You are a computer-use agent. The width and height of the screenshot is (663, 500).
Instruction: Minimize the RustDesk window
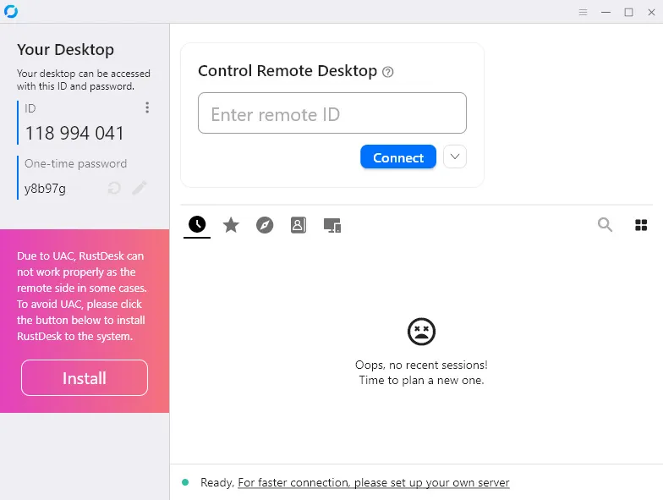(605, 12)
